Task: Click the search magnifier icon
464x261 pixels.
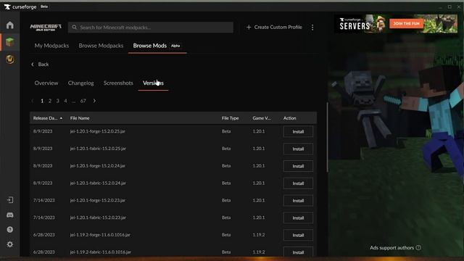Action: [x=74, y=28]
